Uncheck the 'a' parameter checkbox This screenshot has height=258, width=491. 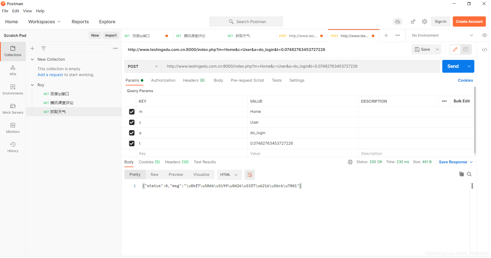(x=132, y=133)
